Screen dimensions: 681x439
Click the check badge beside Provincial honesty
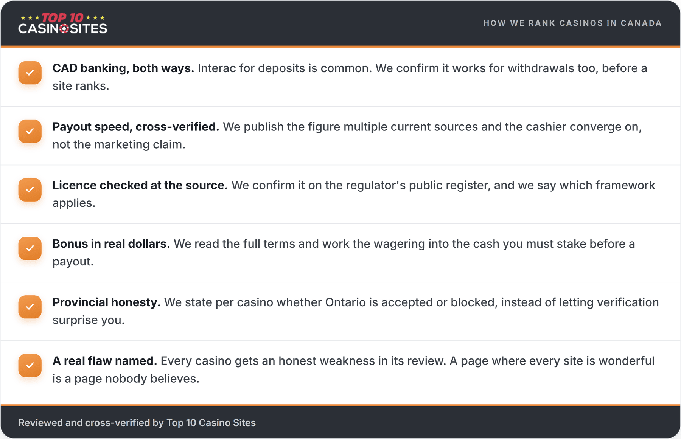pos(30,307)
